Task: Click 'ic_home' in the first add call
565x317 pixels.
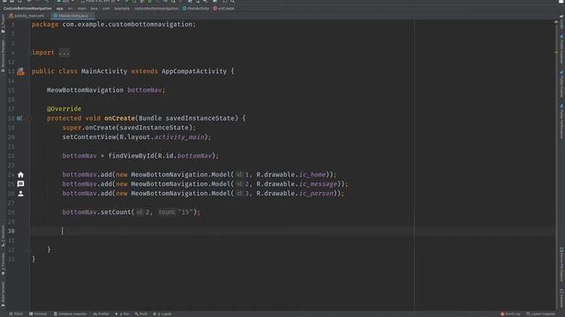Action: [x=312, y=174]
